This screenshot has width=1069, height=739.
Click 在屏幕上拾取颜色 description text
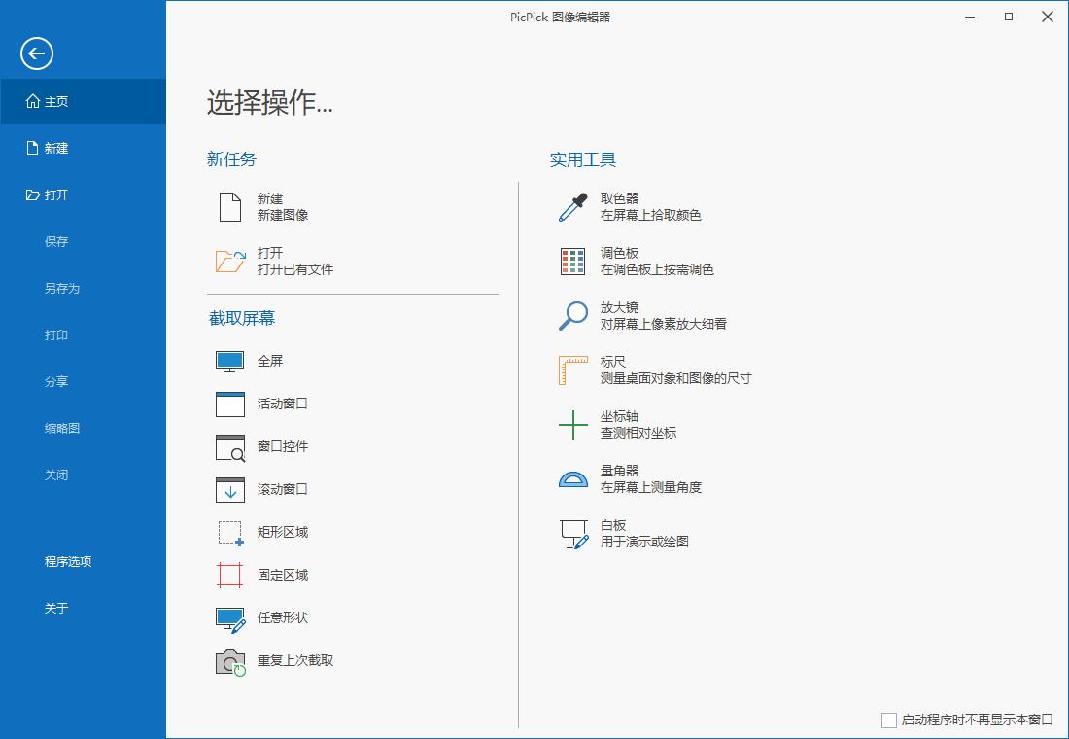click(650, 215)
